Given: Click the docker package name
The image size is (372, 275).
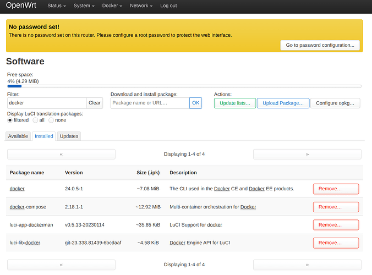Looking at the screenshot, I should click(17, 189).
